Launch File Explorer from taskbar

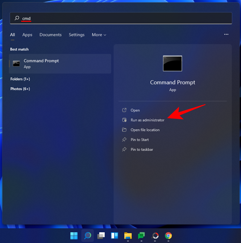click(128, 236)
